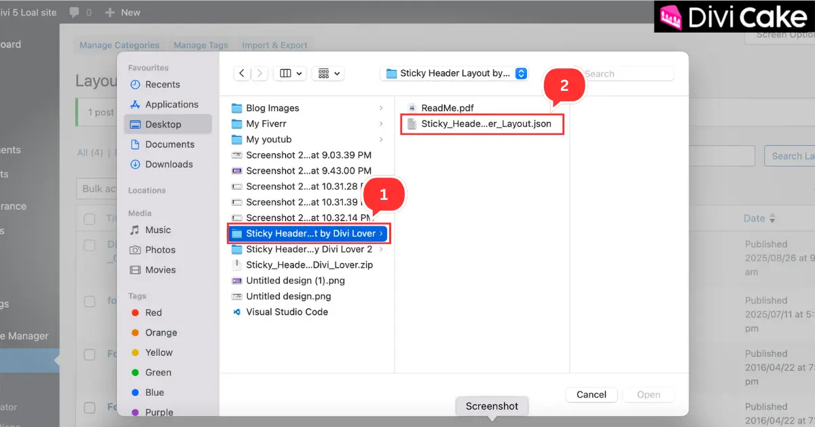Click the Open button
The height and width of the screenshot is (427, 815).
coord(649,394)
